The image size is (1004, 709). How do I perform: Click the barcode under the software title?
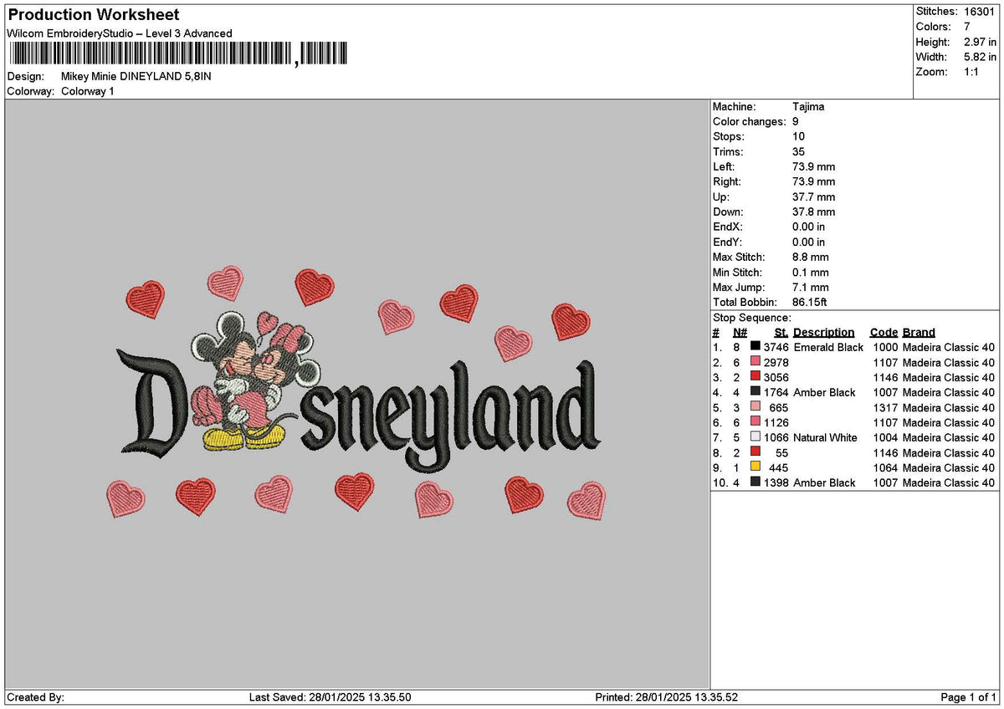(x=177, y=54)
